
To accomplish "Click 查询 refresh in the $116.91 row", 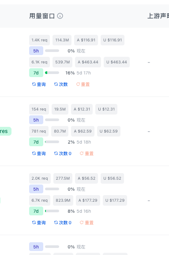I will pyautogui.click(x=39, y=84).
